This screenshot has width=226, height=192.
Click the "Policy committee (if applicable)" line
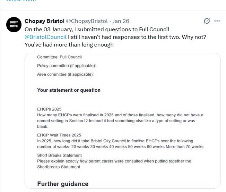67,66
